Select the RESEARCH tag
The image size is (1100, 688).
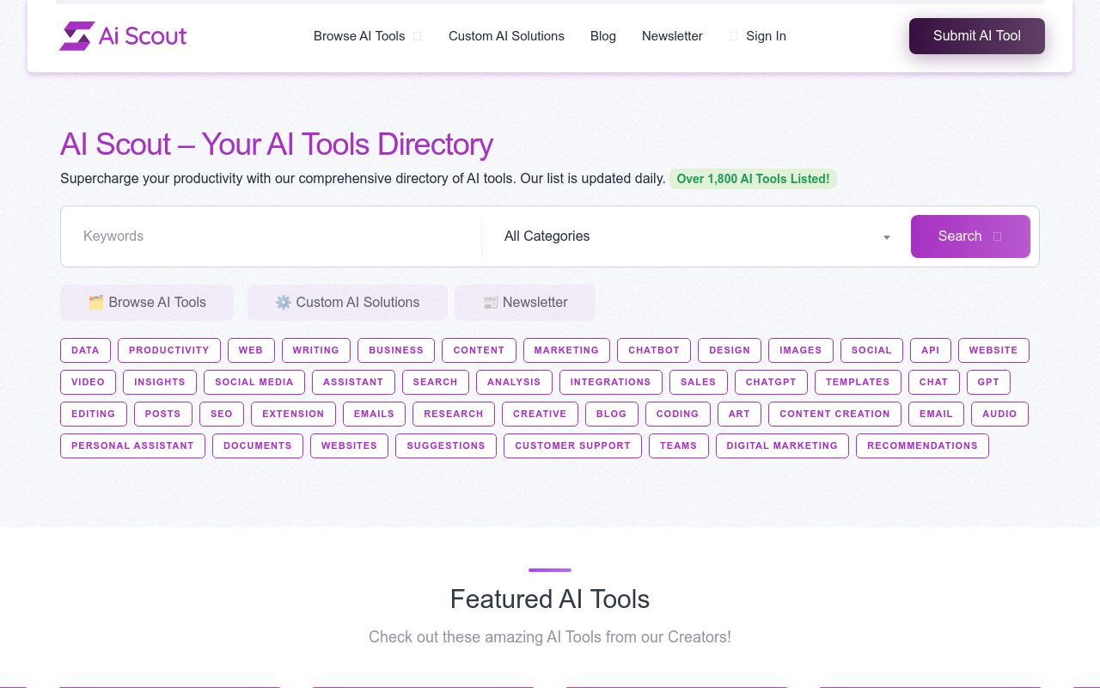454,414
